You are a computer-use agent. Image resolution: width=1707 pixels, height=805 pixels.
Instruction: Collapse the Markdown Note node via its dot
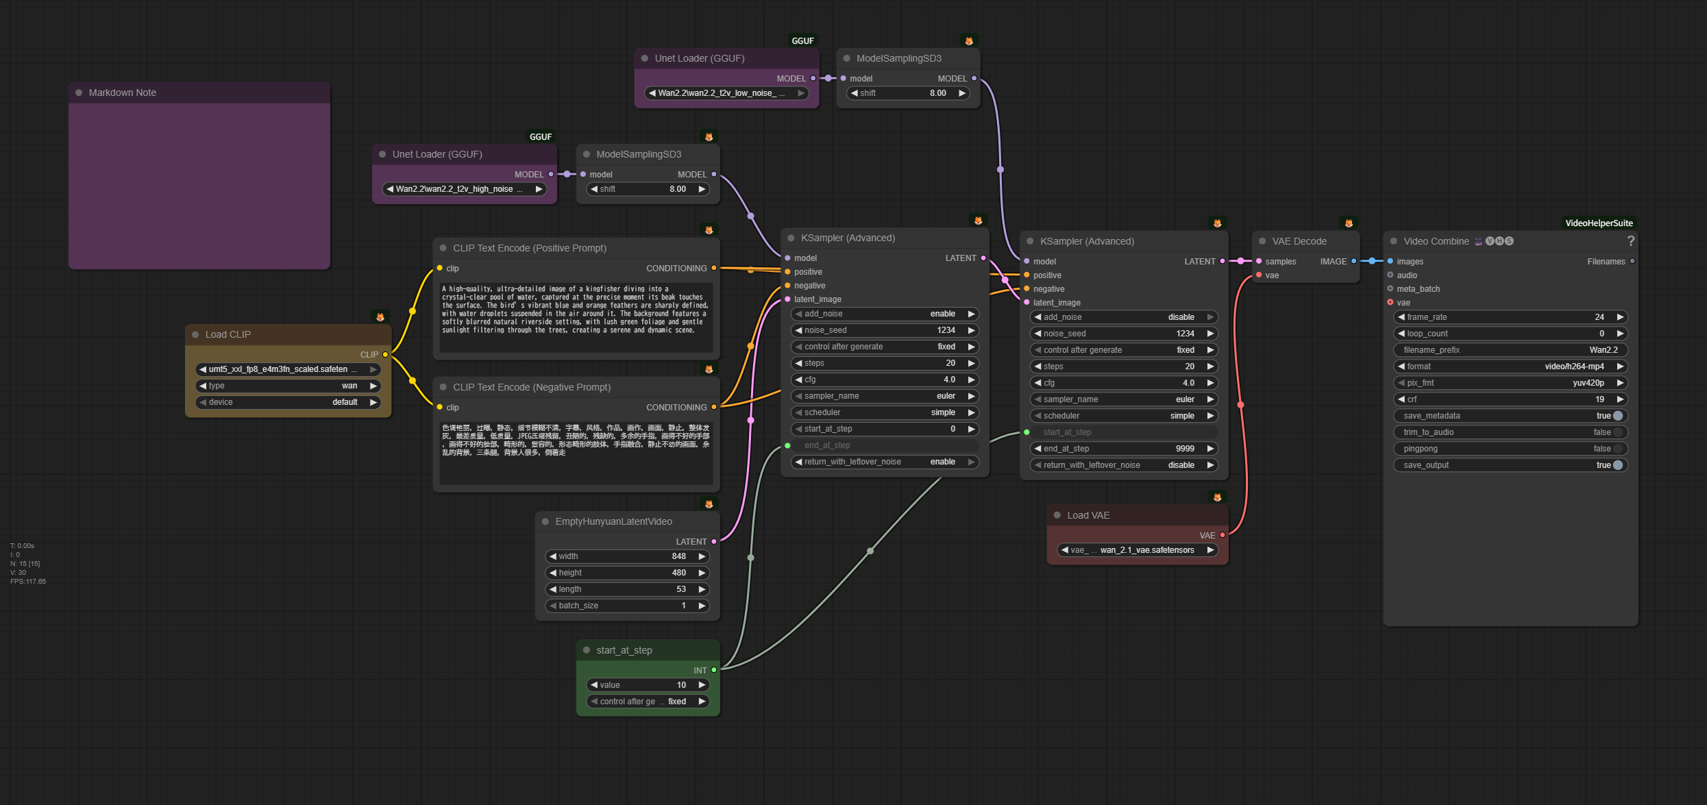coord(79,93)
